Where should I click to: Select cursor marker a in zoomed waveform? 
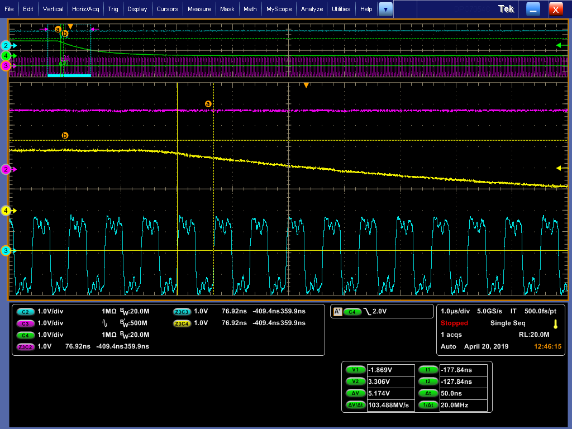(208, 104)
